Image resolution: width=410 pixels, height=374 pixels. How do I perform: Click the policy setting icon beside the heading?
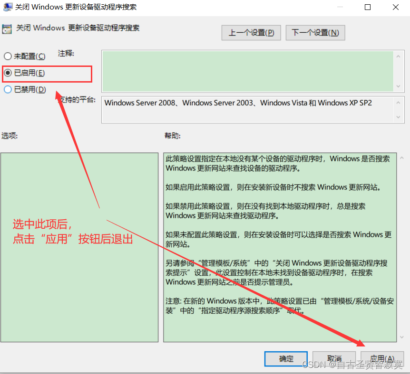tap(7, 28)
